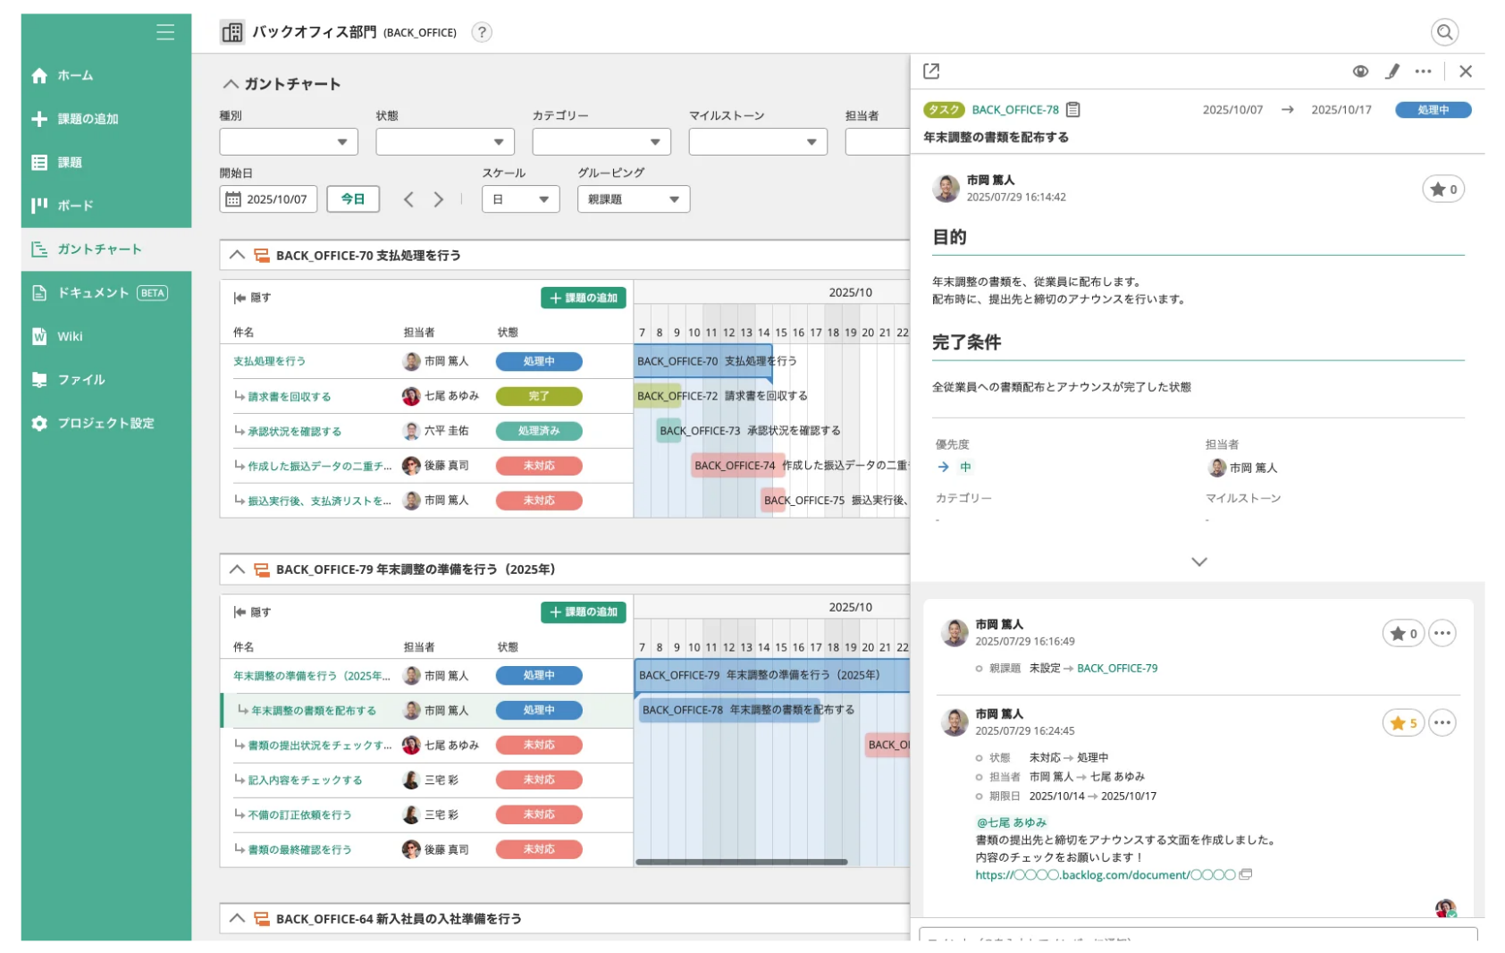1505x953 pixels.
Task: Open the グルーピング dropdown set to 親課題
Action: click(x=634, y=199)
